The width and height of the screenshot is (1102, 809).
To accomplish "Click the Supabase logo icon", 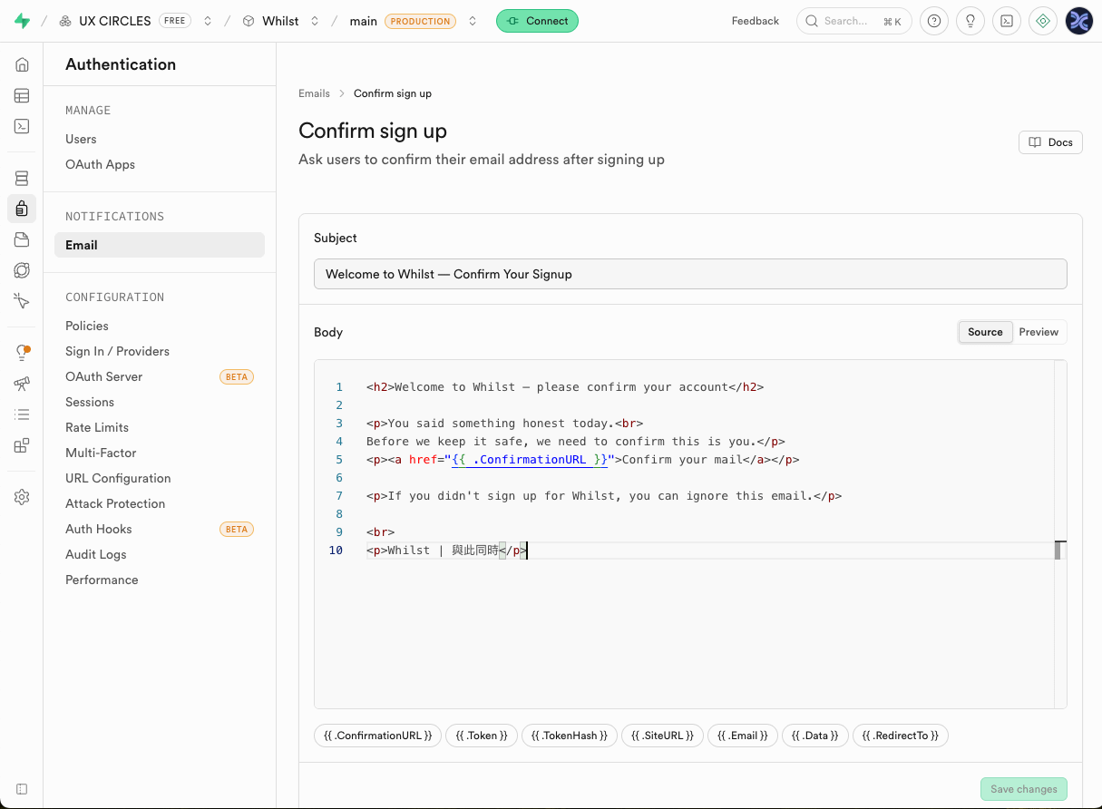I will [22, 21].
